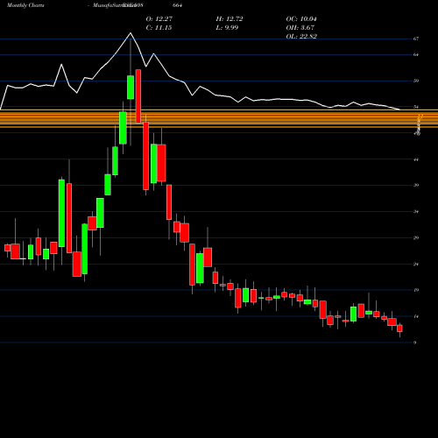Click the '64' price axis label
This screenshot has width=438, height=438.
416,54
